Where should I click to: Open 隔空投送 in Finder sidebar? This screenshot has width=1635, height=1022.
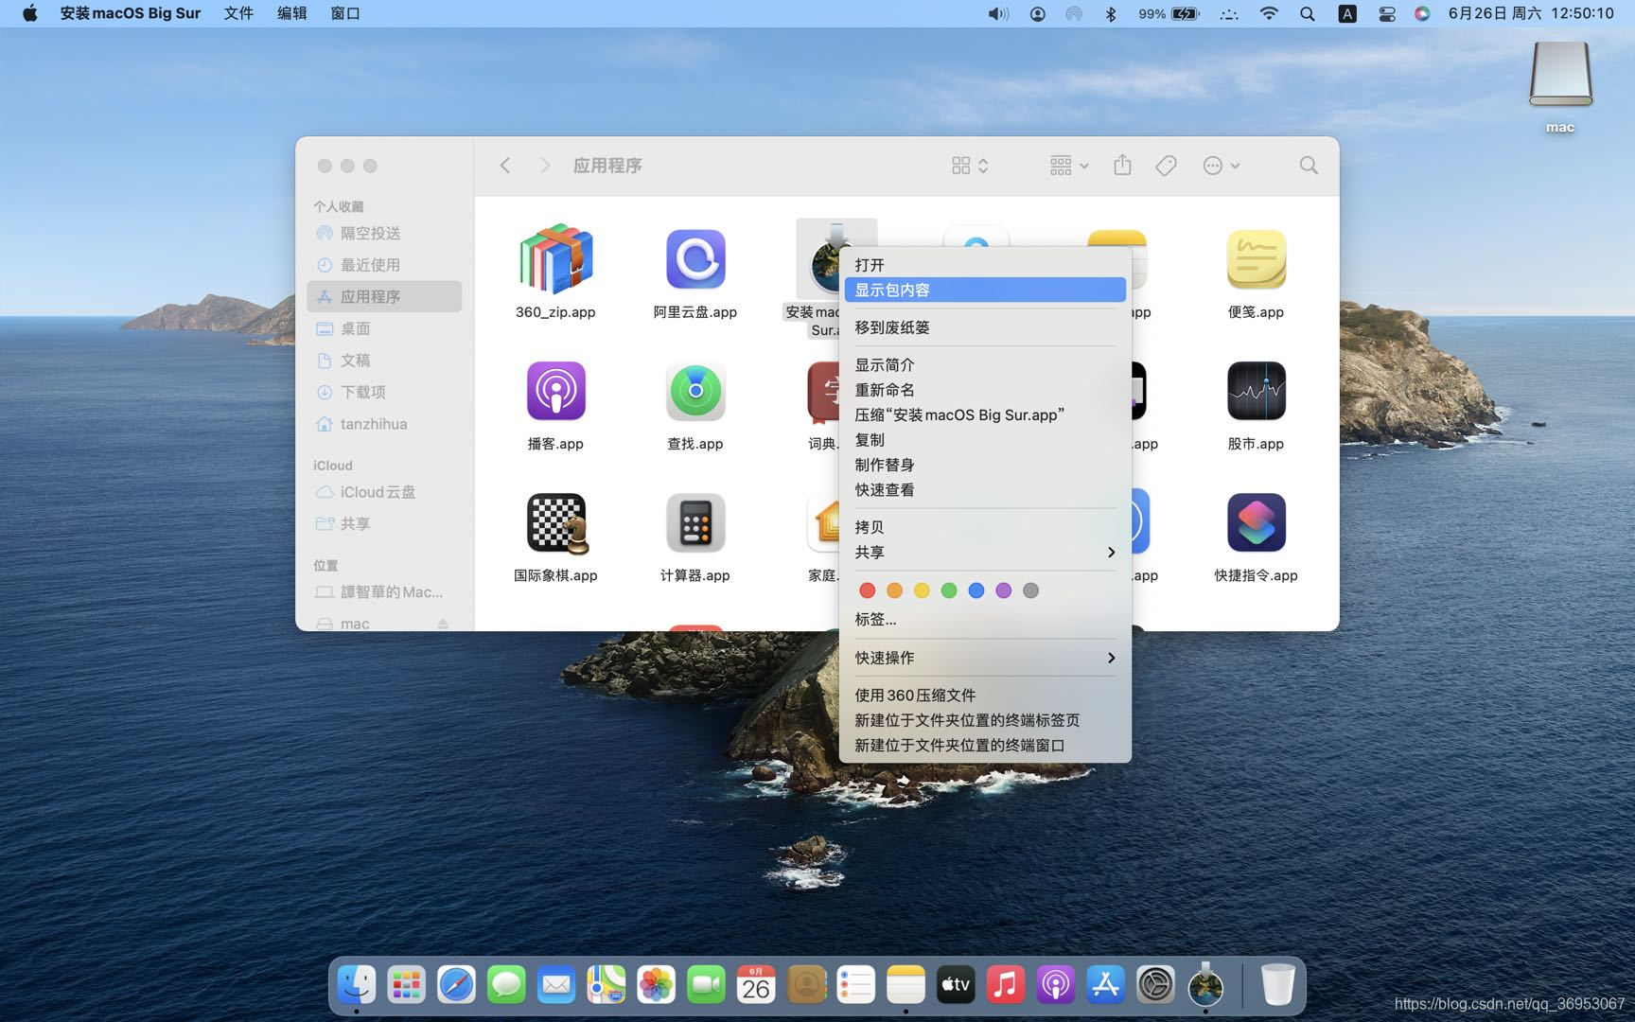click(x=384, y=233)
